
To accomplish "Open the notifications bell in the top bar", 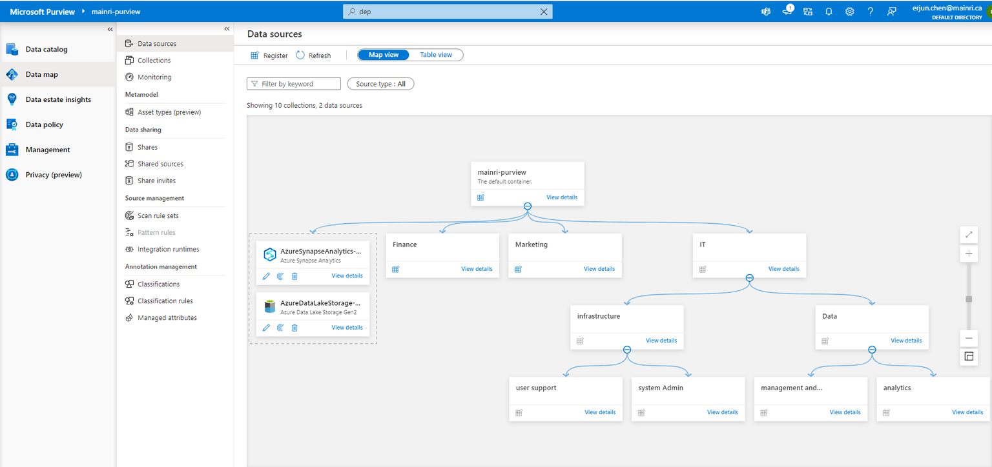I will click(x=829, y=11).
